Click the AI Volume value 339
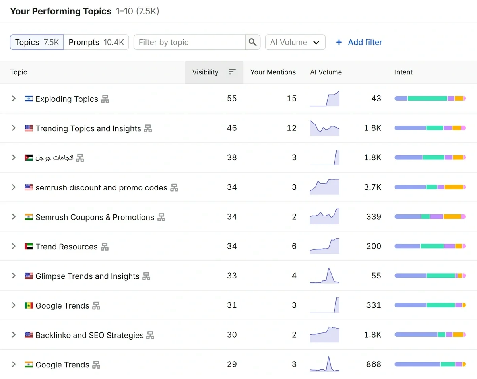Viewport: 477px width, 379px height. [374, 217]
